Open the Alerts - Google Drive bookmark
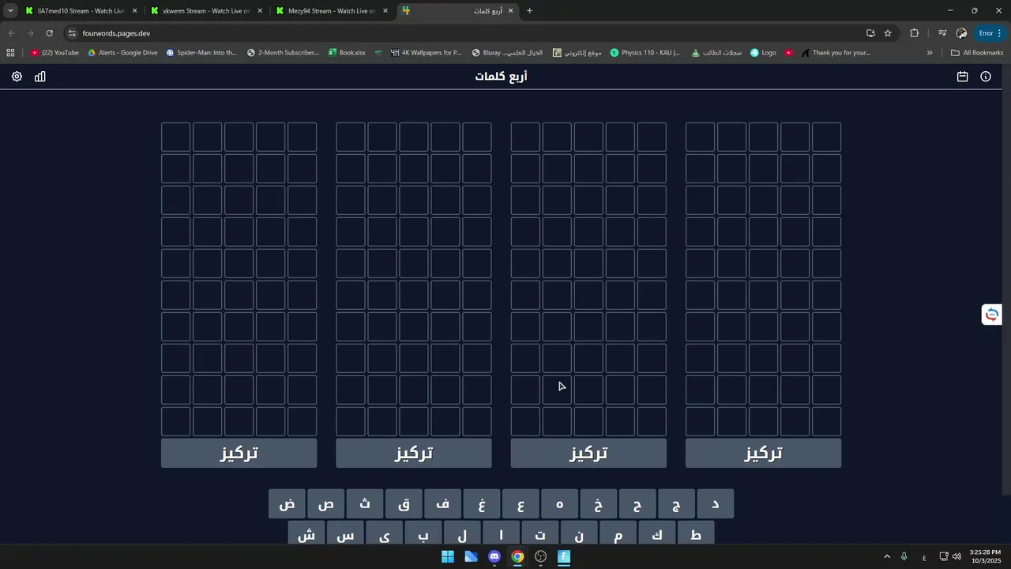Image resolution: width=1011 pixels, height=569 pixels. click(x=122, y=53)
